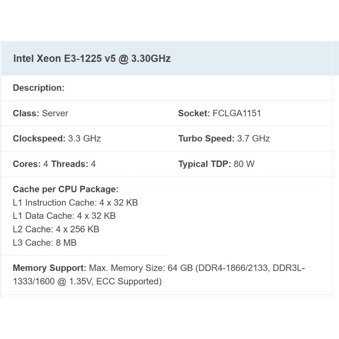Click the Turbo Speed label
This screenshot has width=339, height=339.
tap(206, 138)
